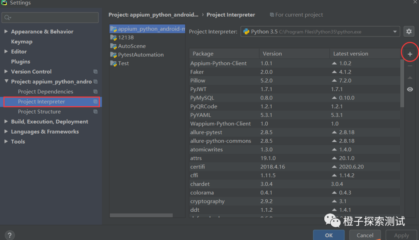Image resolution: width=419 pixels, height=240 pixels.
Task: Click the copy icon beside Project Interpreter
Action: (95, 101)
